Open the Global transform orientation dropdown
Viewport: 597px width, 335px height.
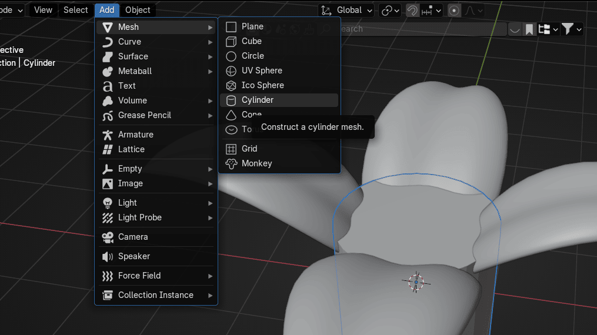(x=347, y=11)
